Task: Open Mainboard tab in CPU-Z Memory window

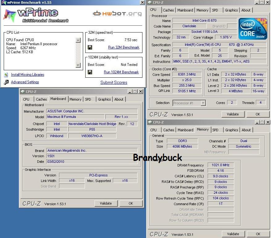Action: click(185, 130)
